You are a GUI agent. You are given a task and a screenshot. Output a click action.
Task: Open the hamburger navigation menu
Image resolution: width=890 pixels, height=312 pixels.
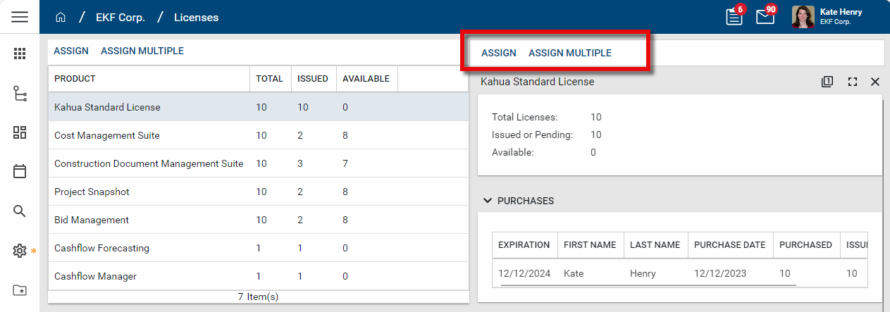coord(20,17)
